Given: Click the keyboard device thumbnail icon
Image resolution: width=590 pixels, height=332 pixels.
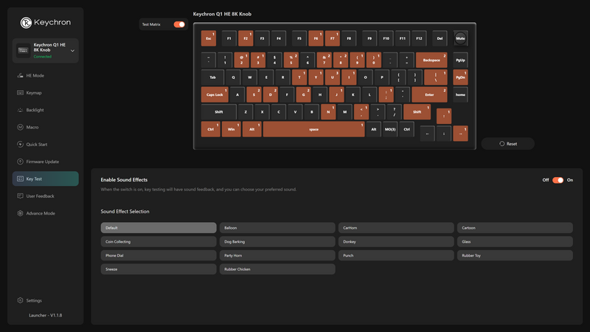Looking at the screenshot, I should pyautogui.click(x=23, y=50).
